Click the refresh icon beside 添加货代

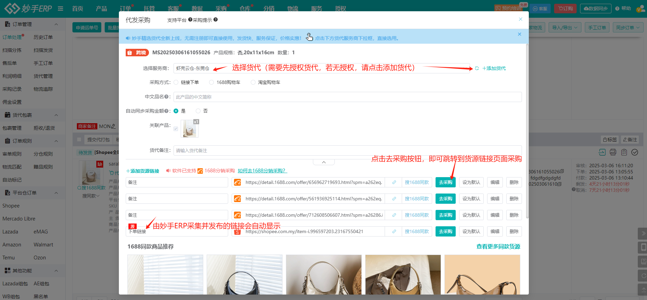[477, 69]
